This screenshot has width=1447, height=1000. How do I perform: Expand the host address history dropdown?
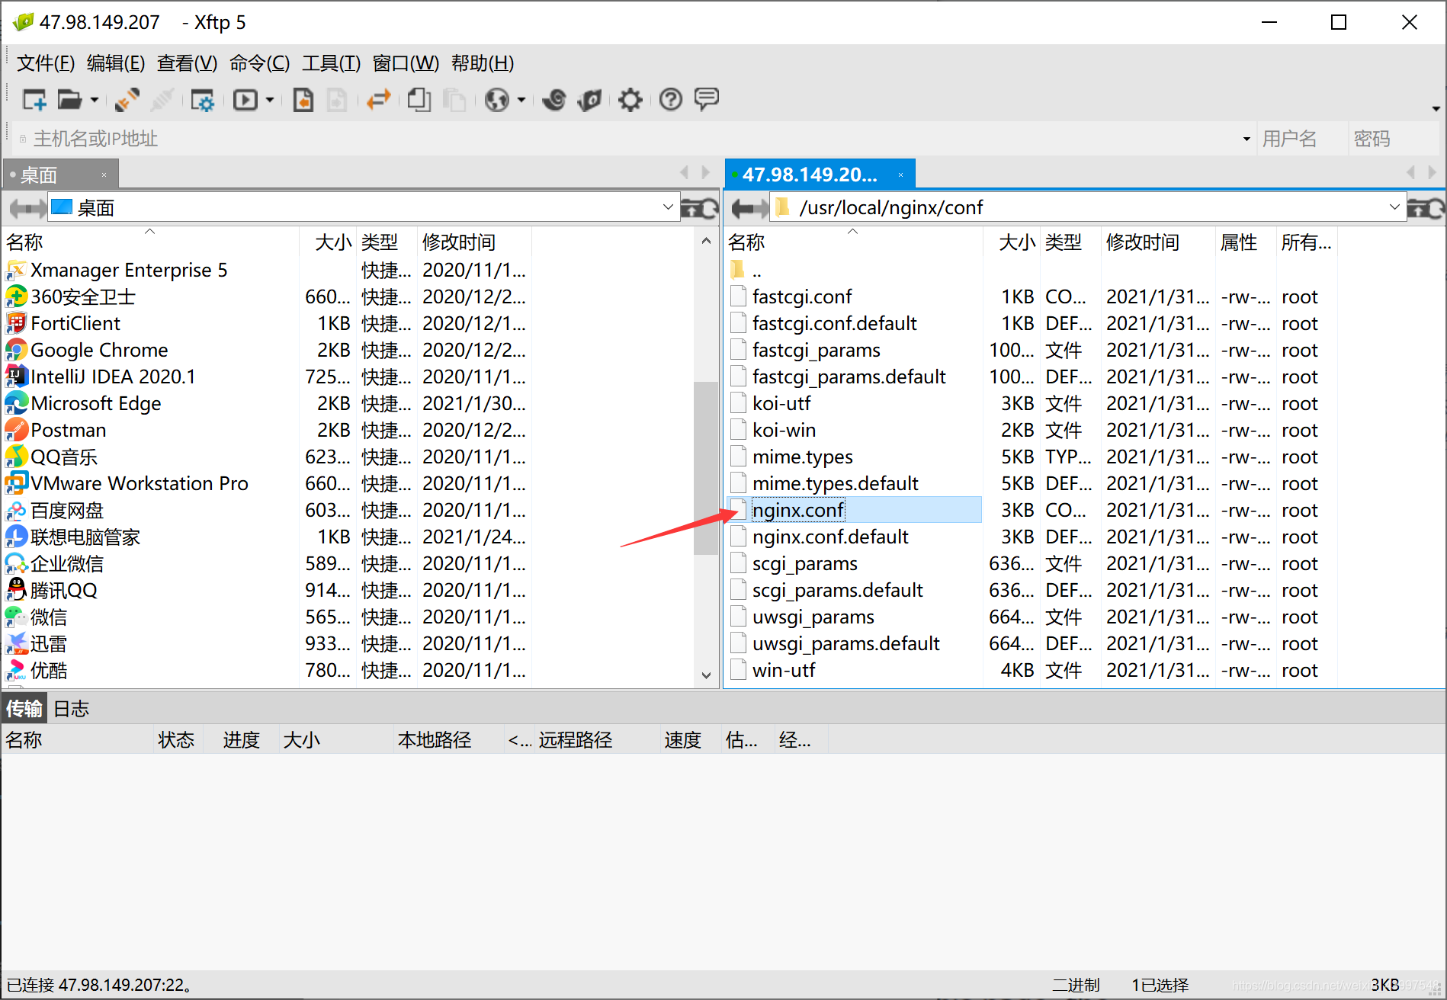pyautogui.click(x=1246, y=139)
